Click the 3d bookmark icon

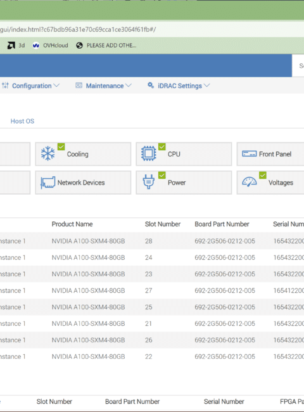pos(11,46)
